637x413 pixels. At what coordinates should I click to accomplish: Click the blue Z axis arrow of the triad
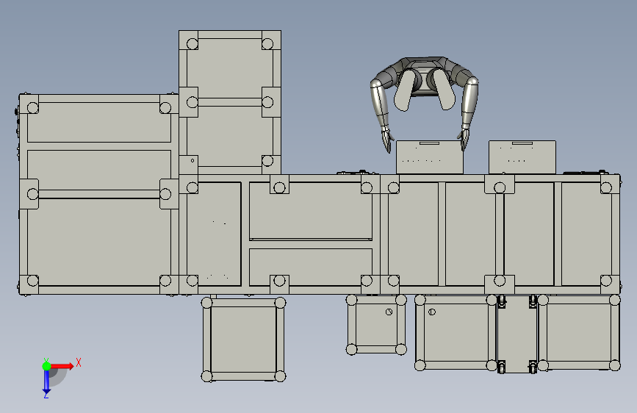pos(46,381)
